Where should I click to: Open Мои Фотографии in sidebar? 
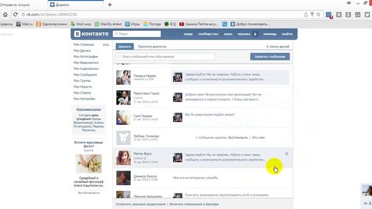coord(85,57)
